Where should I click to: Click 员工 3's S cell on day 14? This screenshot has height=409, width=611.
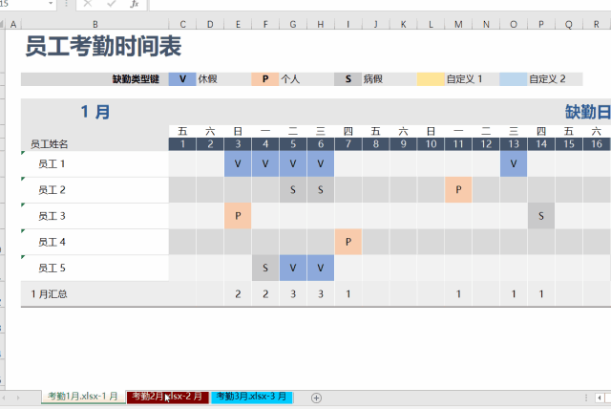pyautogui.click(x=541, y=216)
